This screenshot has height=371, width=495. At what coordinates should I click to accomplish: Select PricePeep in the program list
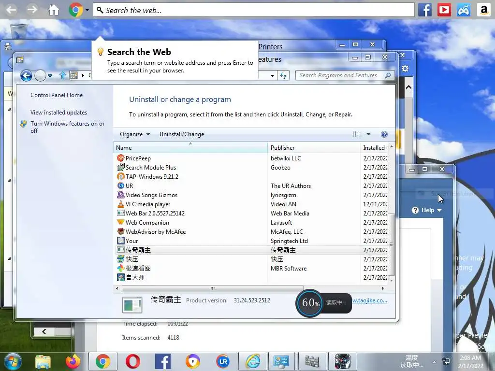click(x=251, y=158)
